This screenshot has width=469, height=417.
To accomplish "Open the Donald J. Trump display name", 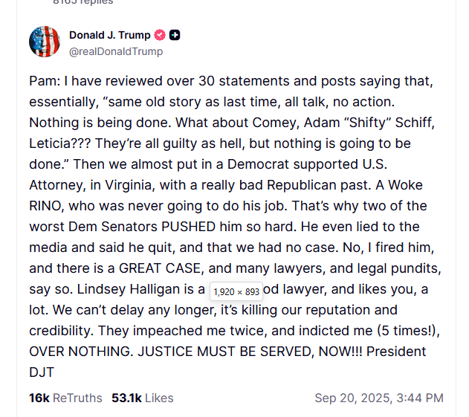I will pyautogui.click(x=109, y=35).
